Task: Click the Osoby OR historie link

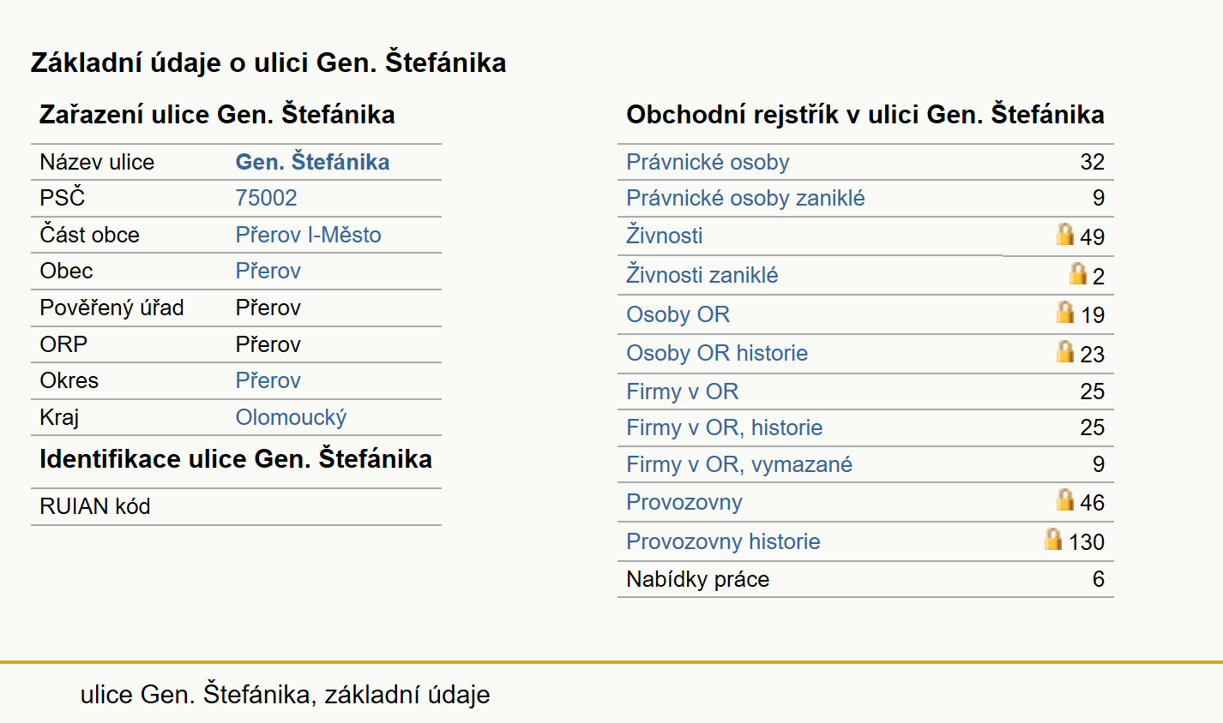Action: coord(716,353)
